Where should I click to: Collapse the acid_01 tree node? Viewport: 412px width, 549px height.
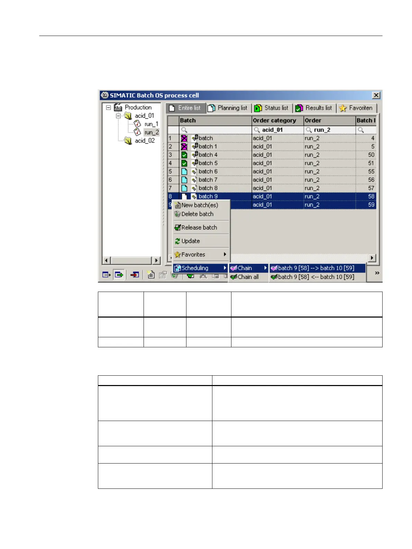(x=118, y=116)
